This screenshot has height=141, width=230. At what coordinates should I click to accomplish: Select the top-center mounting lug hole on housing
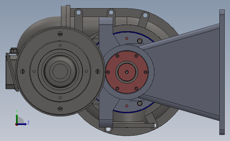111,12
